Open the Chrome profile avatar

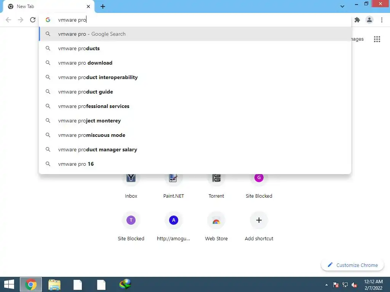point(369,20)
